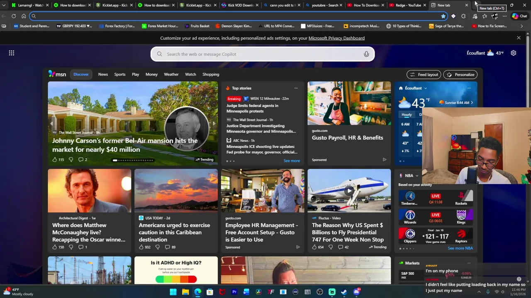Viewport: 531px width, 298px height.
Task: Open the Watch tab on MSN
Action: (x=190, y=74)
